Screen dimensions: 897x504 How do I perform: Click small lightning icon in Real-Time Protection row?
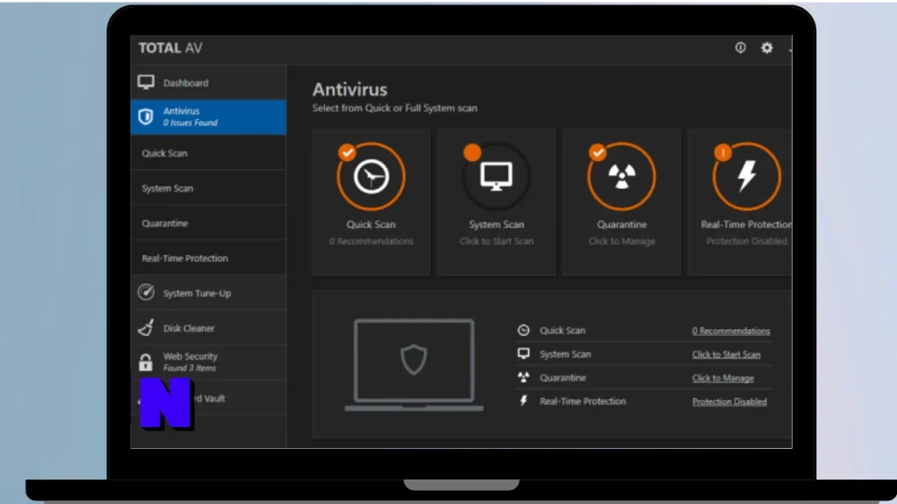pos(524,401)
